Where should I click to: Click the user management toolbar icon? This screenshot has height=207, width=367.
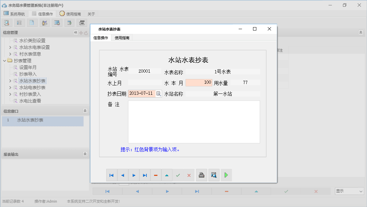(x=44, y=22)
